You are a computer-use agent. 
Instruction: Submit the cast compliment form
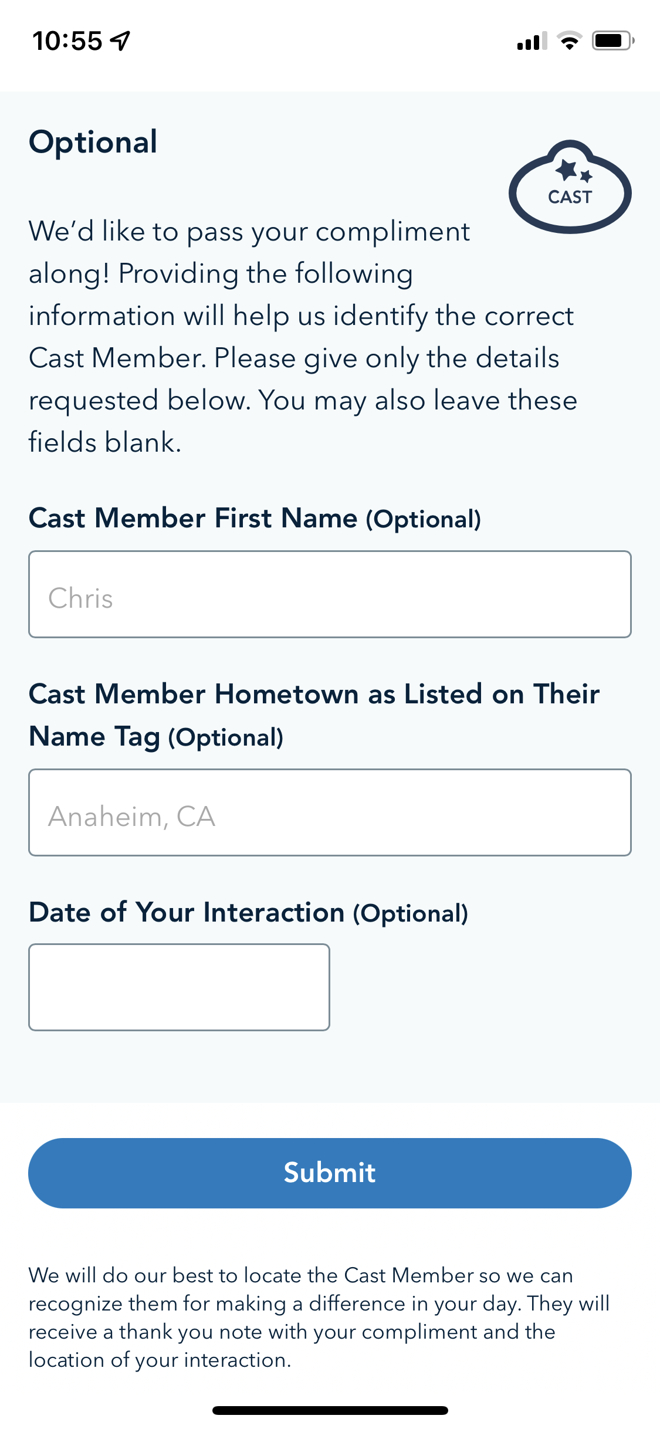pyautogui.click(x=330, y=1173)
